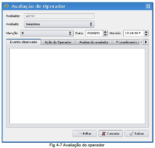Screen dimensions: 155x148
Task: Increase the Horário value with the up arrow
Action: (x=146, y=32)
